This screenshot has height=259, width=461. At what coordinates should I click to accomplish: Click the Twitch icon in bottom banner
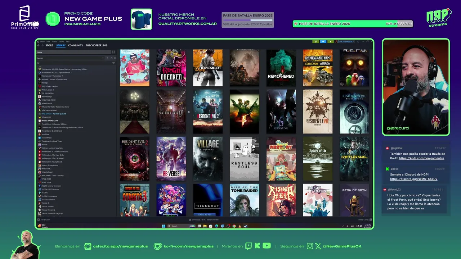pos(249,246)
